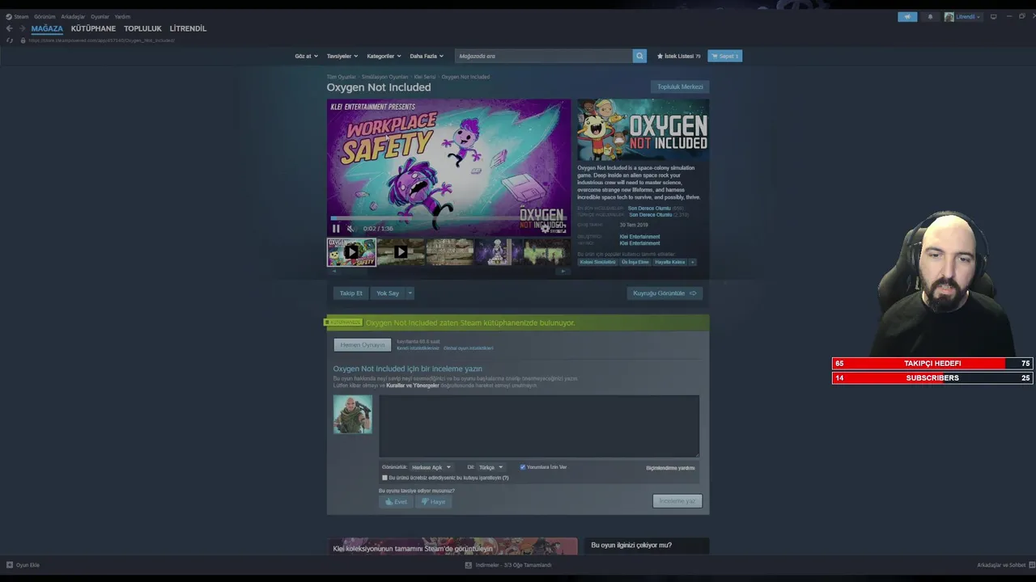Open the Yardım menu

pyautogui.click(x=122, y=16)
